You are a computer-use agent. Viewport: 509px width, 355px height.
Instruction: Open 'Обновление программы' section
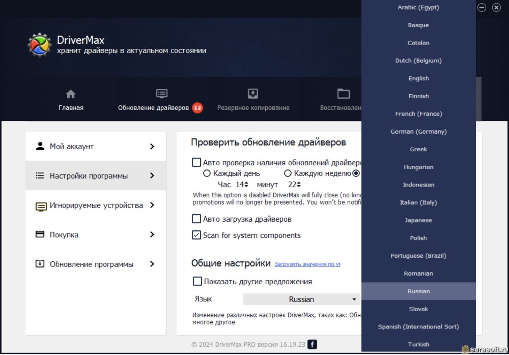point(96,264)
